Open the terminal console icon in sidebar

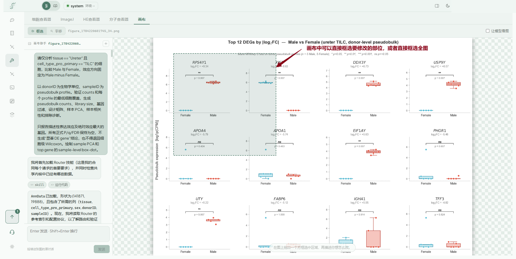[12, 87]
